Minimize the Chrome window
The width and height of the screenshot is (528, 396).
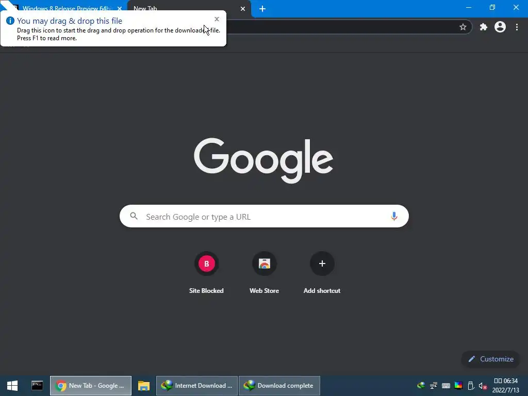click(x=468, y=7)
